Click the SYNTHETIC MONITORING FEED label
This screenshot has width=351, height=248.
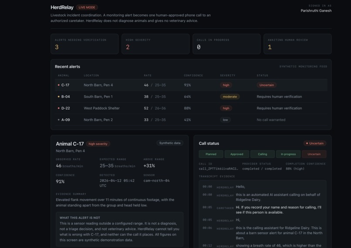pyautogui.click(x=303, y=67)
